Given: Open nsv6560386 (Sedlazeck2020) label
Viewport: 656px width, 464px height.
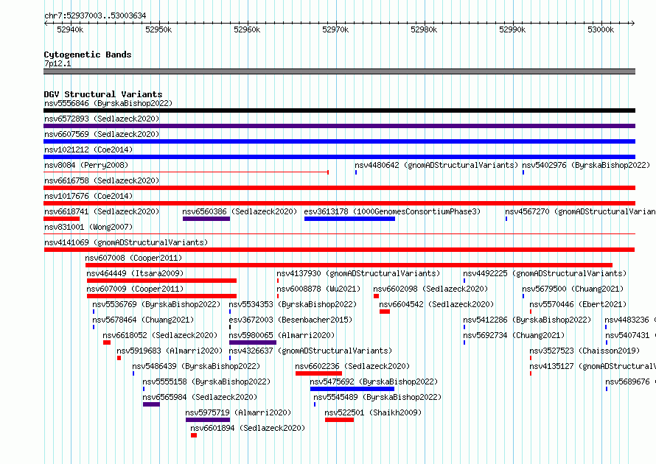Looking at the screenshot, I should 240,211.
